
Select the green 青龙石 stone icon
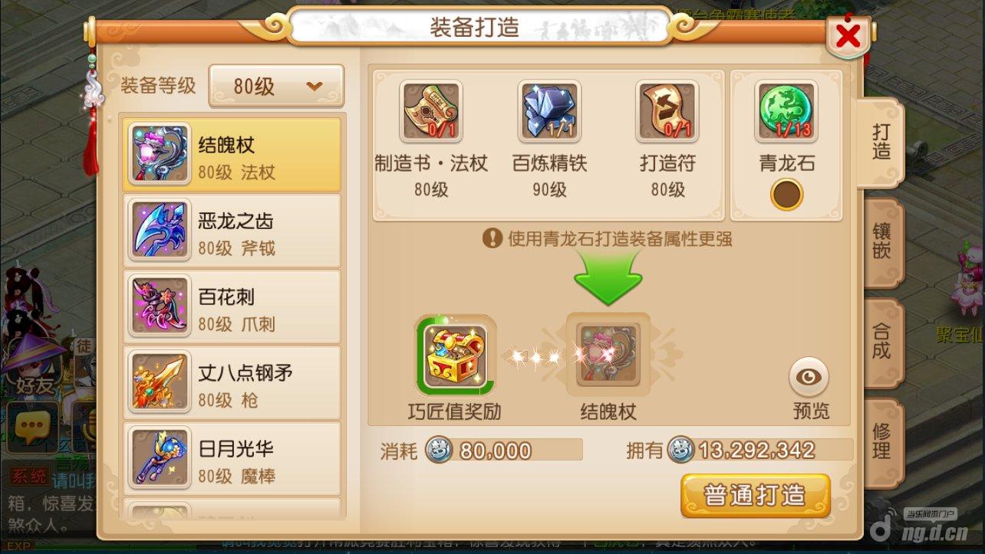[x=786, y=112]
